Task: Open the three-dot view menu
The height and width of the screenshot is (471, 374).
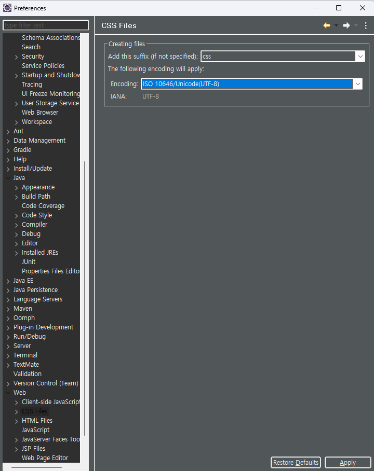Action: [x=366, y=25]
